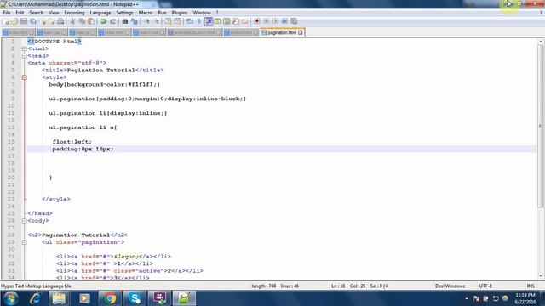Screen dimensions: 545x306
Task: Launch Google Chrome from the taskbar
Action: 110,298
